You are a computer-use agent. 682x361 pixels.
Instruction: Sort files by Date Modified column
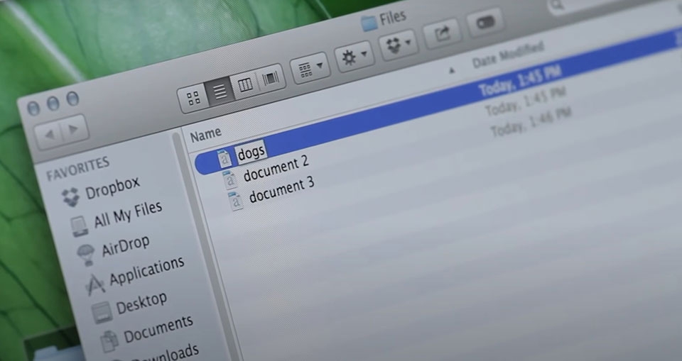click(x=508, y=55)
